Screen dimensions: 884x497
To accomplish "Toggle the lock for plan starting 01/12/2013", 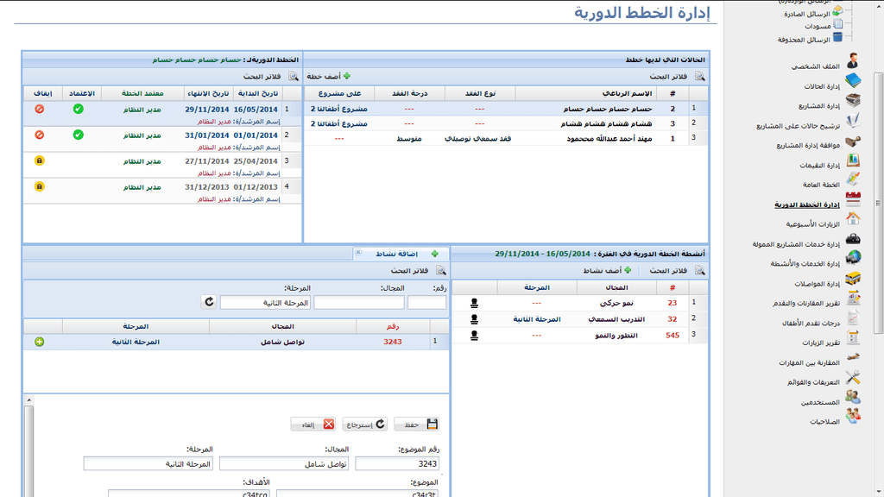I will (x=39, y=186).
